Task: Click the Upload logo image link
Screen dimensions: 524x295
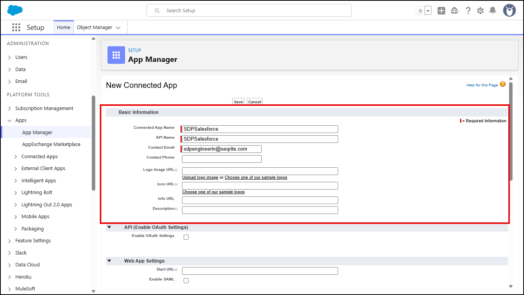Action: coord(200,178)
